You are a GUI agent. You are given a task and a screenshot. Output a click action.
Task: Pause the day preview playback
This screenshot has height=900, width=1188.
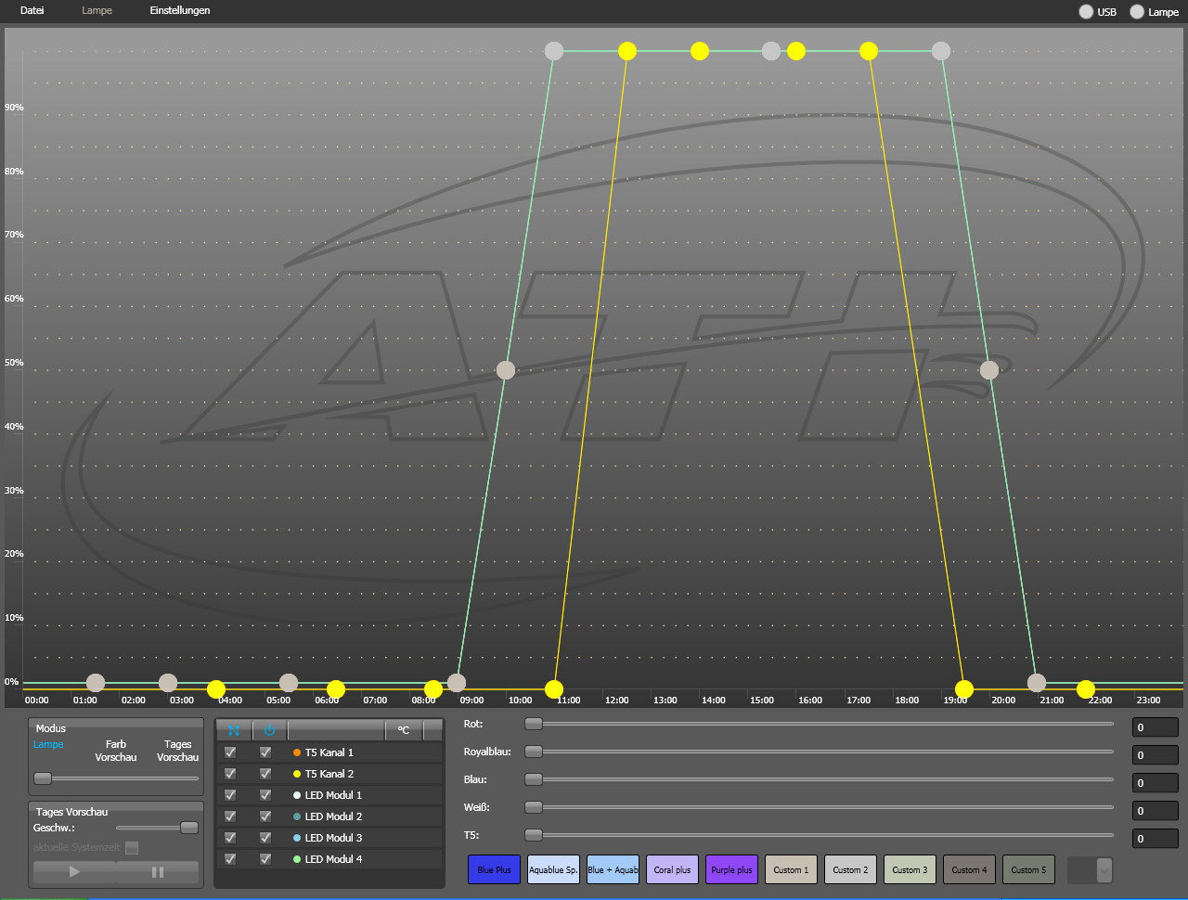point(158,871)
